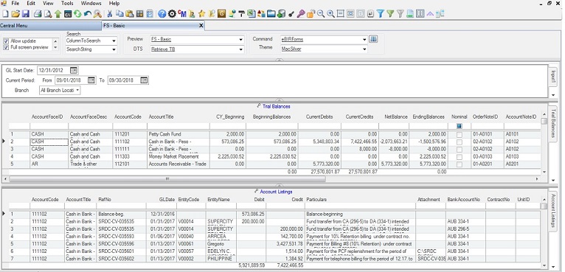
Task: Check Nominal box for account 111102 row
Action: click(459, 142)
